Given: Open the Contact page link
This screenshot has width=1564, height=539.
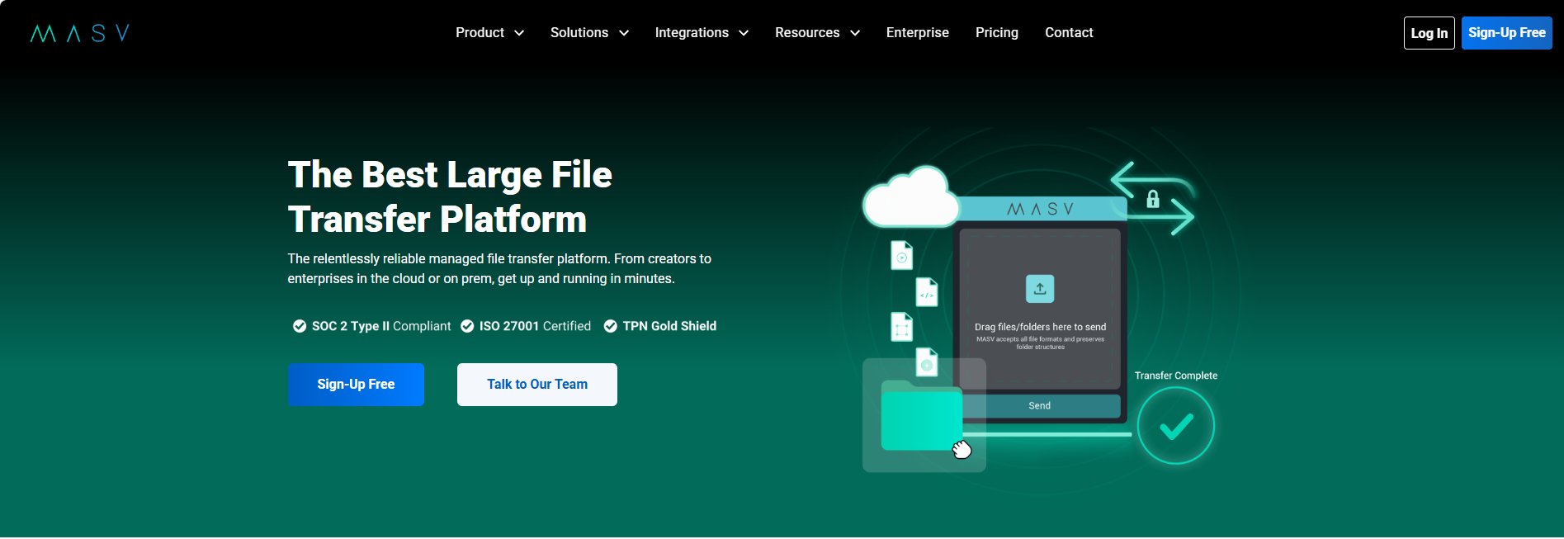Looking at the screenshot, I should (1069, 32).
